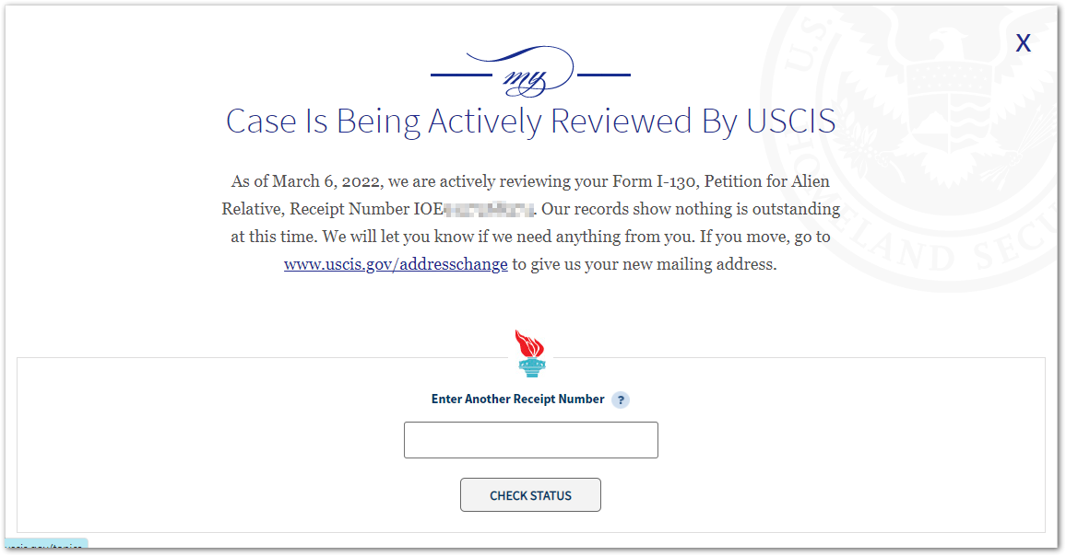Image resolution: width=1066 pixels, height=556 pixels.
Task: Click the 'Enter Another Receipt Number' label
Action: point(517,400)
